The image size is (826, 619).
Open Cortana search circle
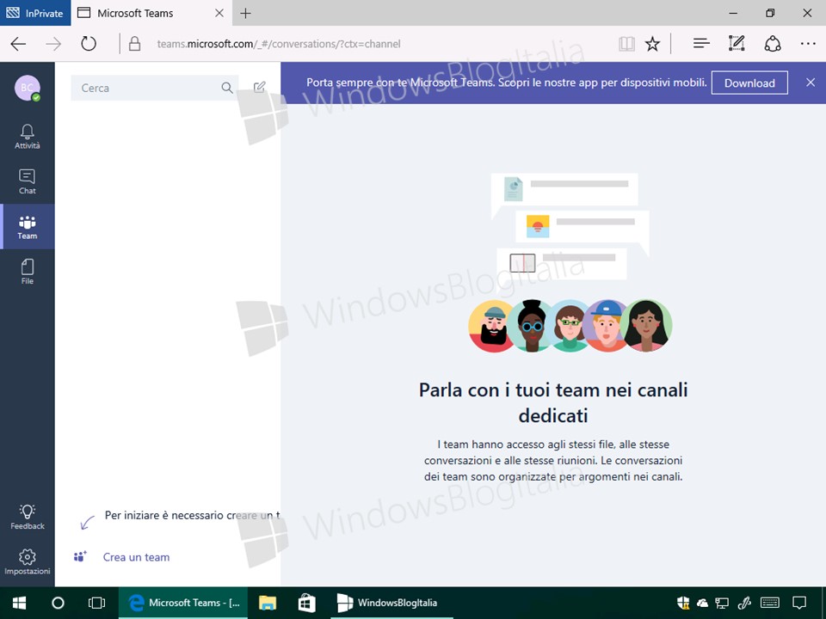coord(58,603)
